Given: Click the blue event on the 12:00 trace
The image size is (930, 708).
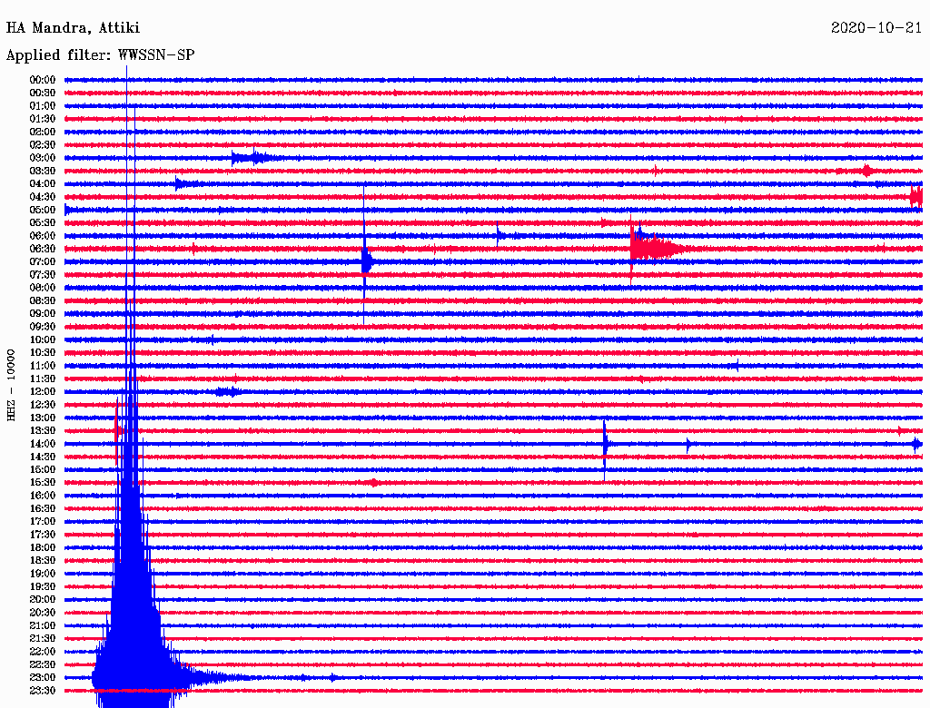Looking at the screenshot, I should pos(228,391).
